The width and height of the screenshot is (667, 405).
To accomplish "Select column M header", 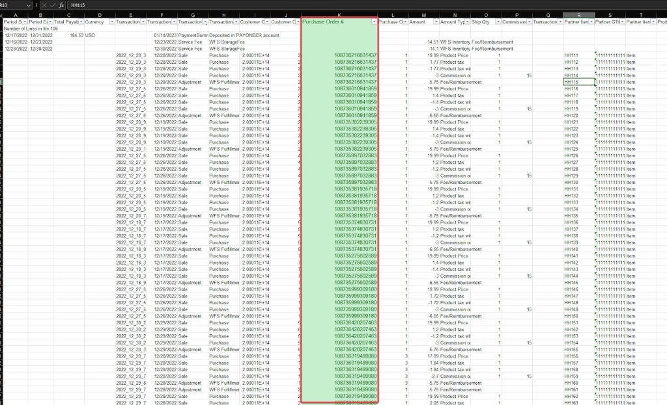I will click(423, 14).
